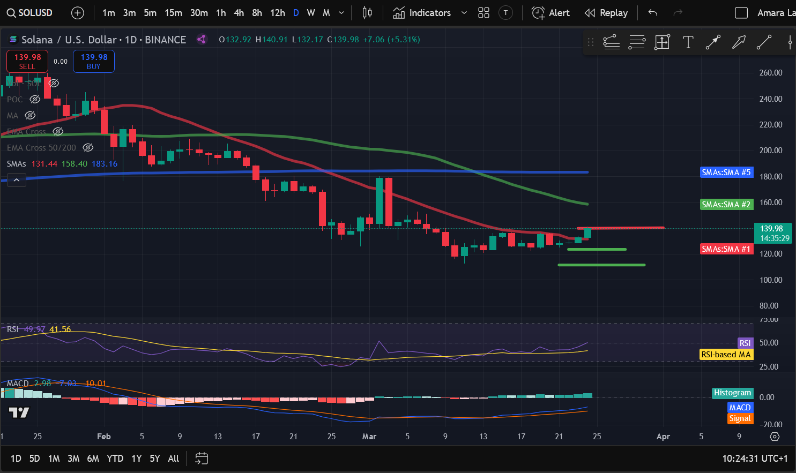Select the trend line tool
This screenshot has height=473, width=796.
tap(764, 42)
